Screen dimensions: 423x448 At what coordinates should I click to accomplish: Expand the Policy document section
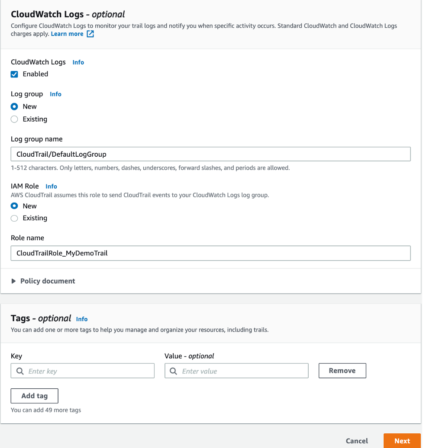[43, 281]
